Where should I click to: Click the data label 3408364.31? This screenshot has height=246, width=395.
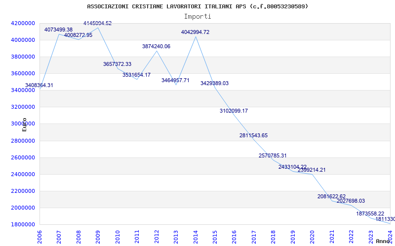(39, 85)
